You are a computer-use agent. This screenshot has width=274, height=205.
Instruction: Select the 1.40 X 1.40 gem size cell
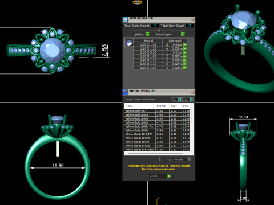[148, 64]
